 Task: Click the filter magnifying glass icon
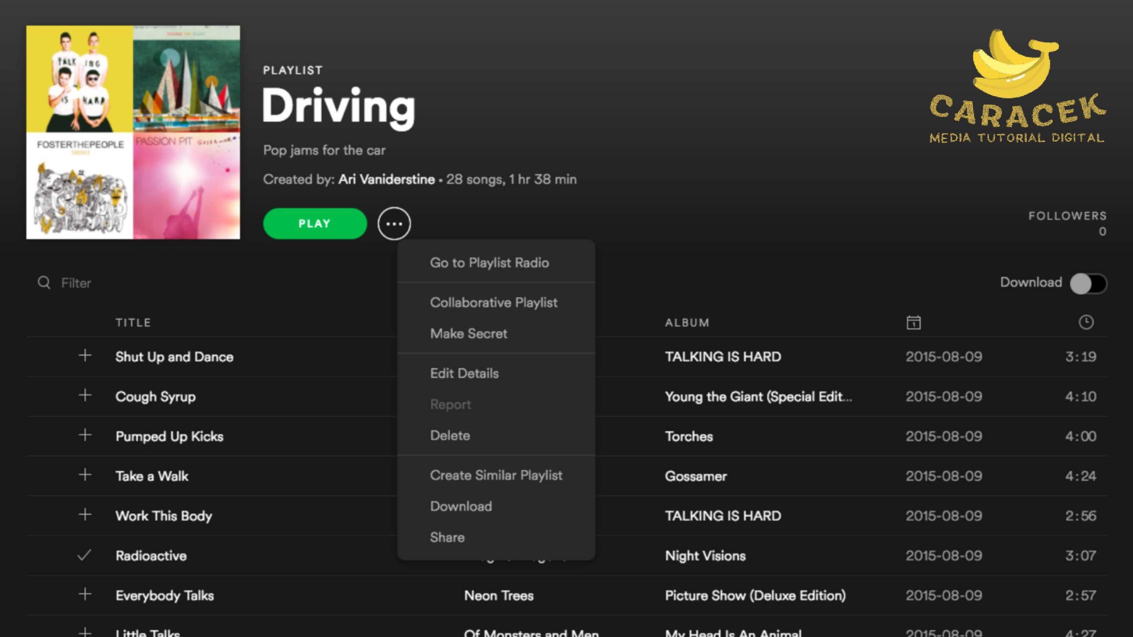tap(44, 282)
